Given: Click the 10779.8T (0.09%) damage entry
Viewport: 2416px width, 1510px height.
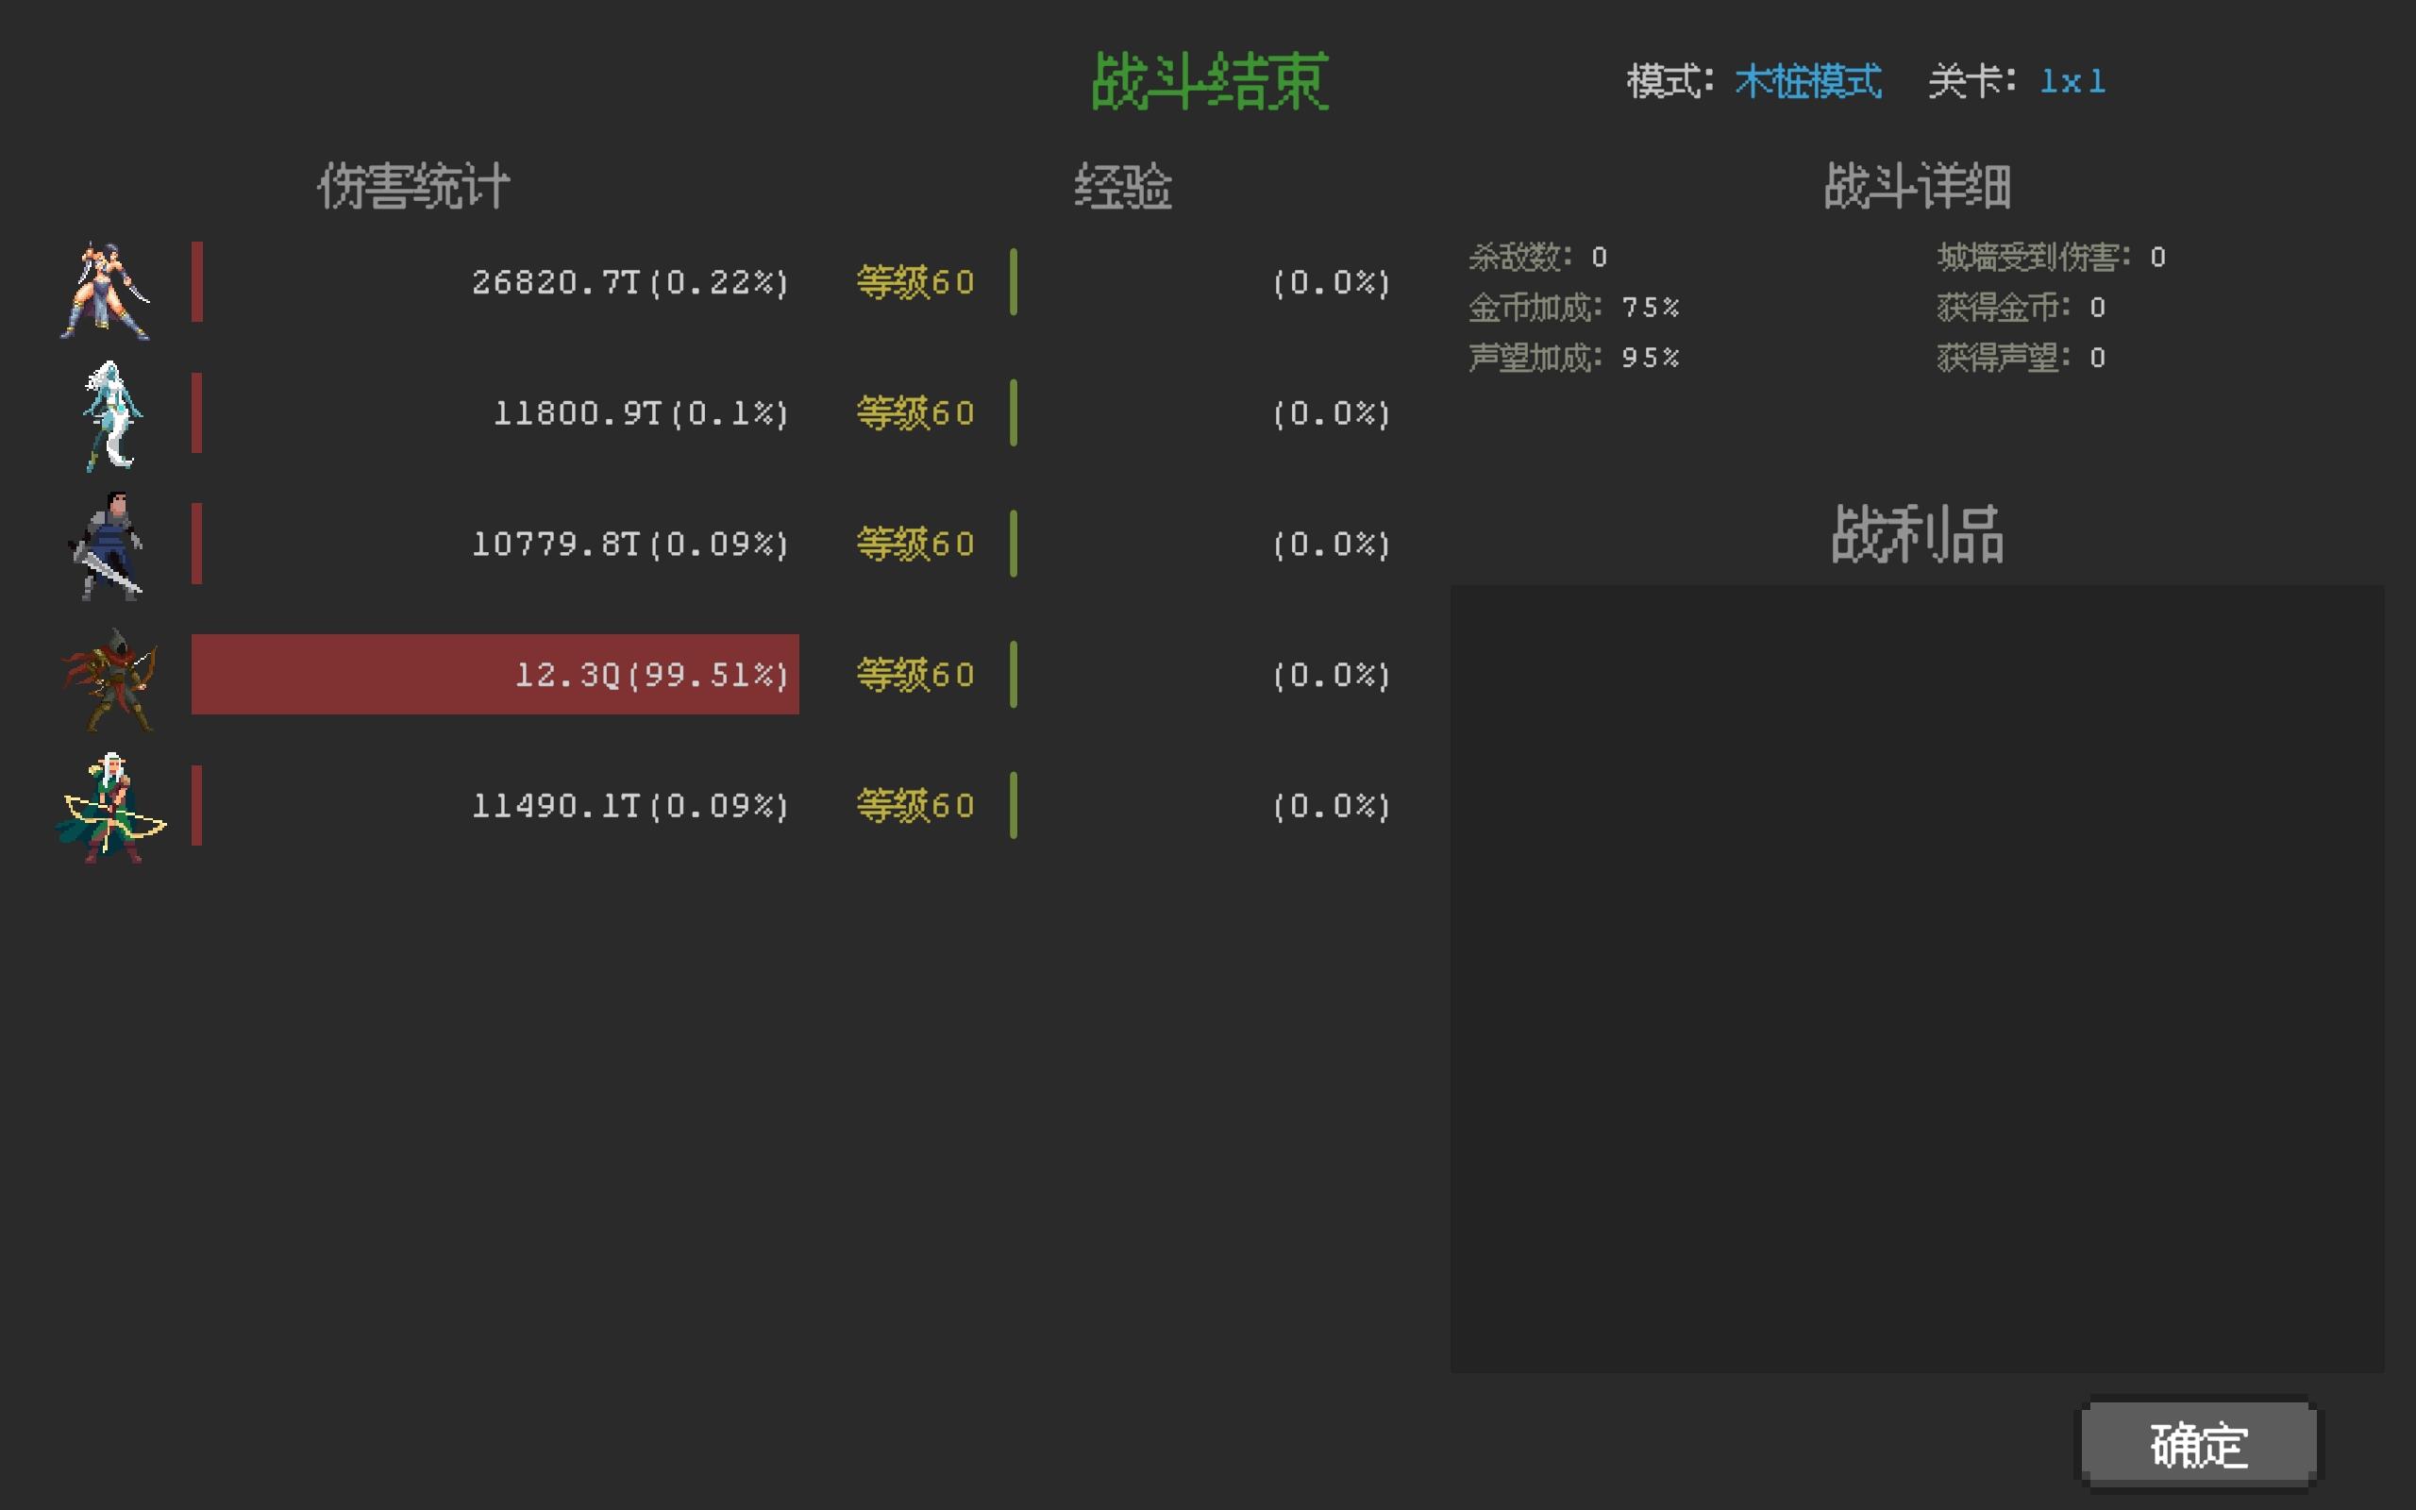Looking at the screenshot, I should click(x=630, y=545).
